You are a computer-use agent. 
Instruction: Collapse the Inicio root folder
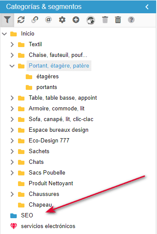tap(4, 34)
